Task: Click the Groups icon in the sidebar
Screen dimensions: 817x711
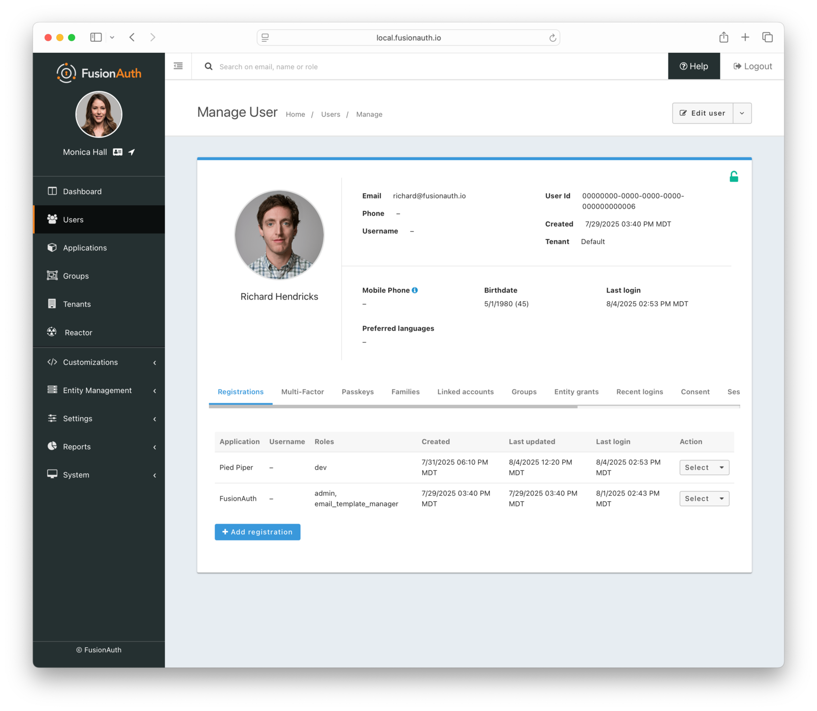Action: click(52, 276)
